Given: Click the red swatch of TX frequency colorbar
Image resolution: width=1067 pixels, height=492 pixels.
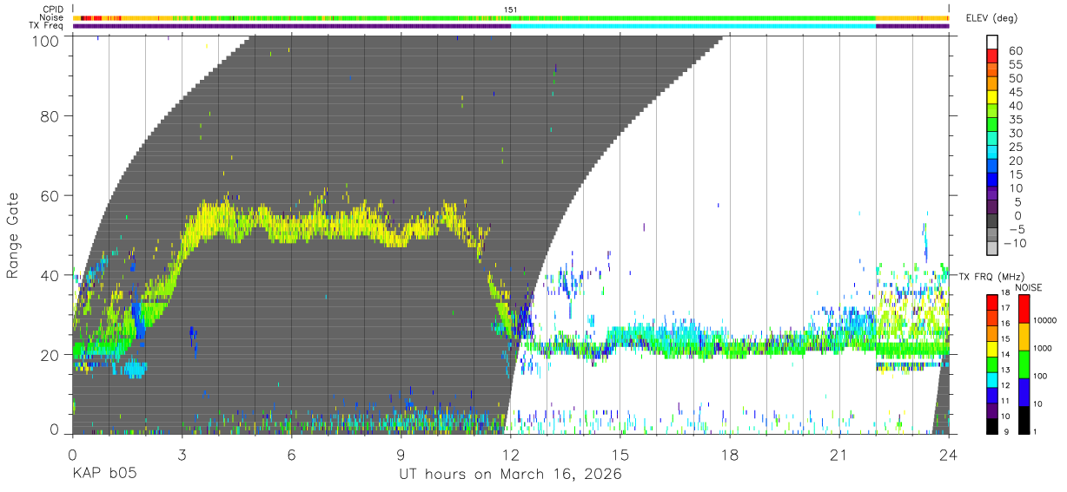Looking at the screenshot, I should click(991, 302).
